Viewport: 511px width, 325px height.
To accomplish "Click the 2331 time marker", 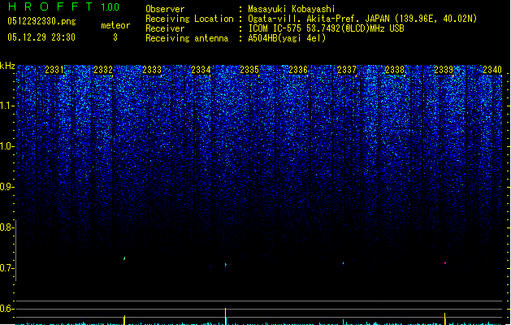I will (54, 70).
